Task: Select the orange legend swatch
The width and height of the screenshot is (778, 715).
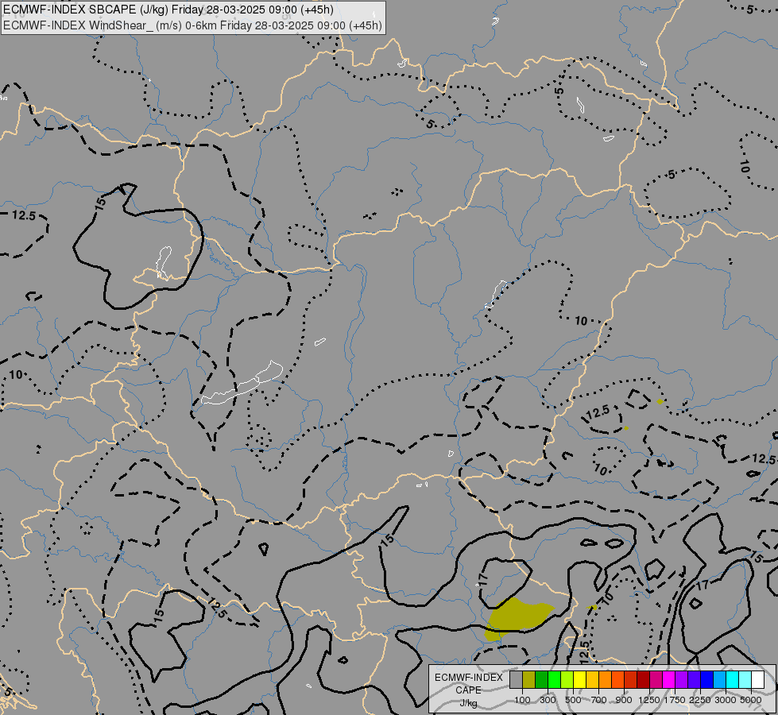Action: 606,680
